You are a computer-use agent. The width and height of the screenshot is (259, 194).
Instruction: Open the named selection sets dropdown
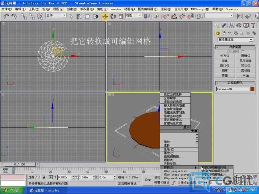(x=219, y=16)
